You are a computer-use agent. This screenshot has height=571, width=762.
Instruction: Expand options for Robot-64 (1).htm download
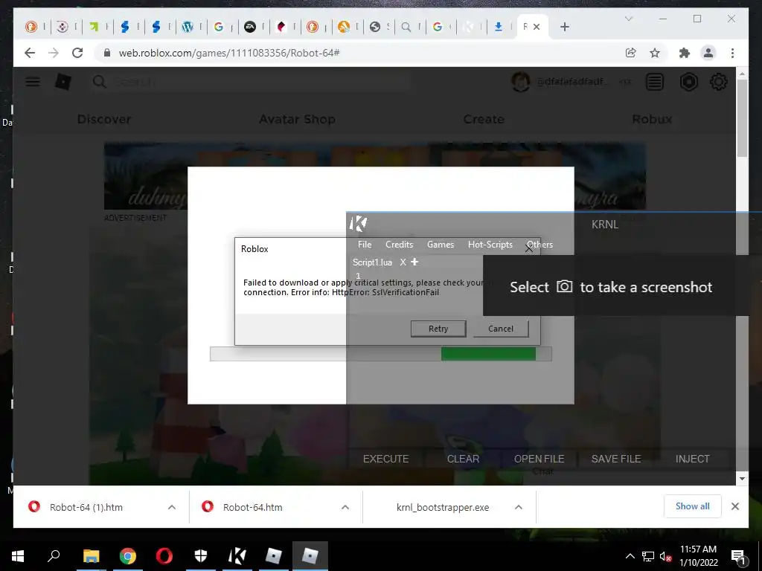click(x=172, y=507)
